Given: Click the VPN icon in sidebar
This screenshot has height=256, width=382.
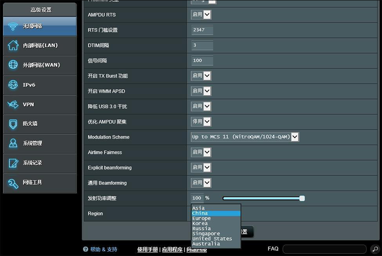Looking at the screenshot, I should click(x=13, y=104).
